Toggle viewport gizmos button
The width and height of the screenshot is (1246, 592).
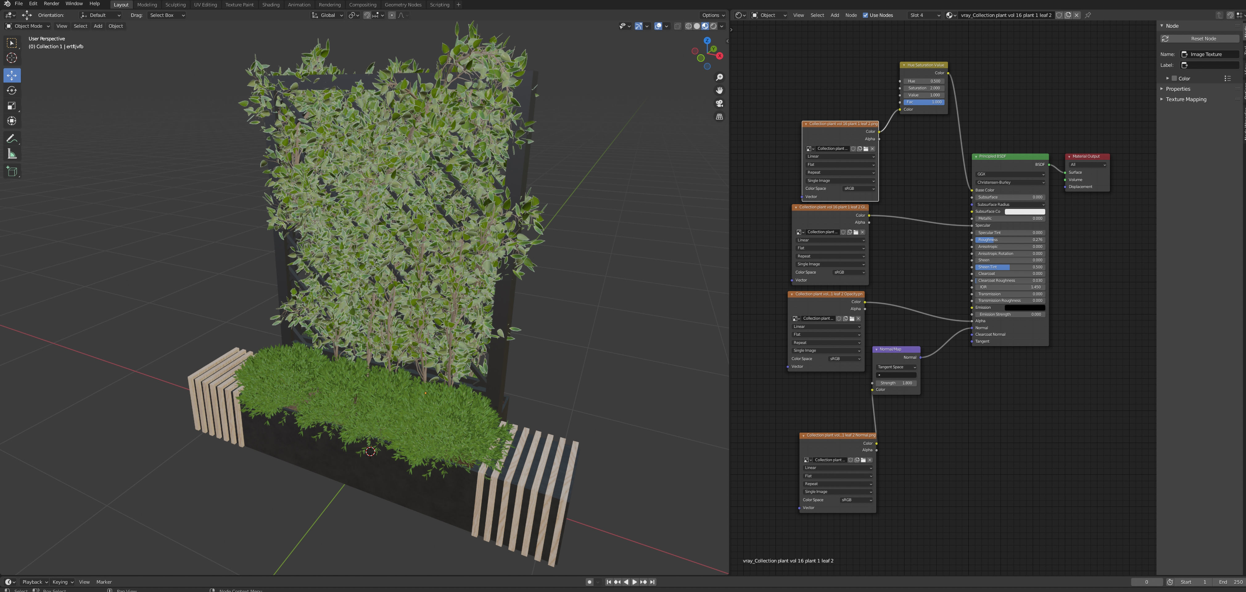click(x=638, y=26)
